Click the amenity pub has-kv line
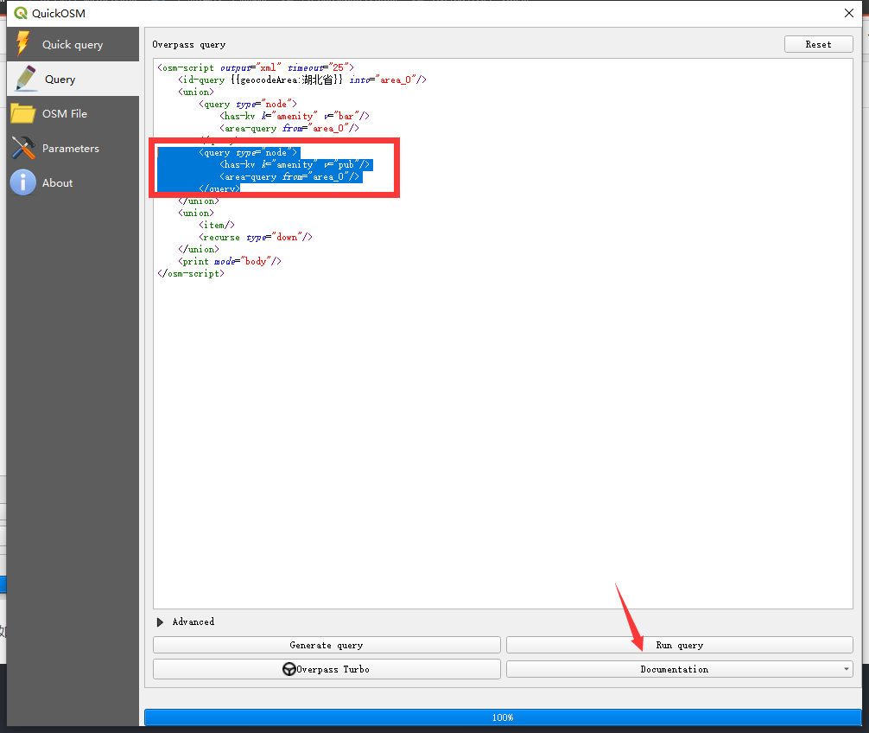Screen dimensions: 869x733 295,165
